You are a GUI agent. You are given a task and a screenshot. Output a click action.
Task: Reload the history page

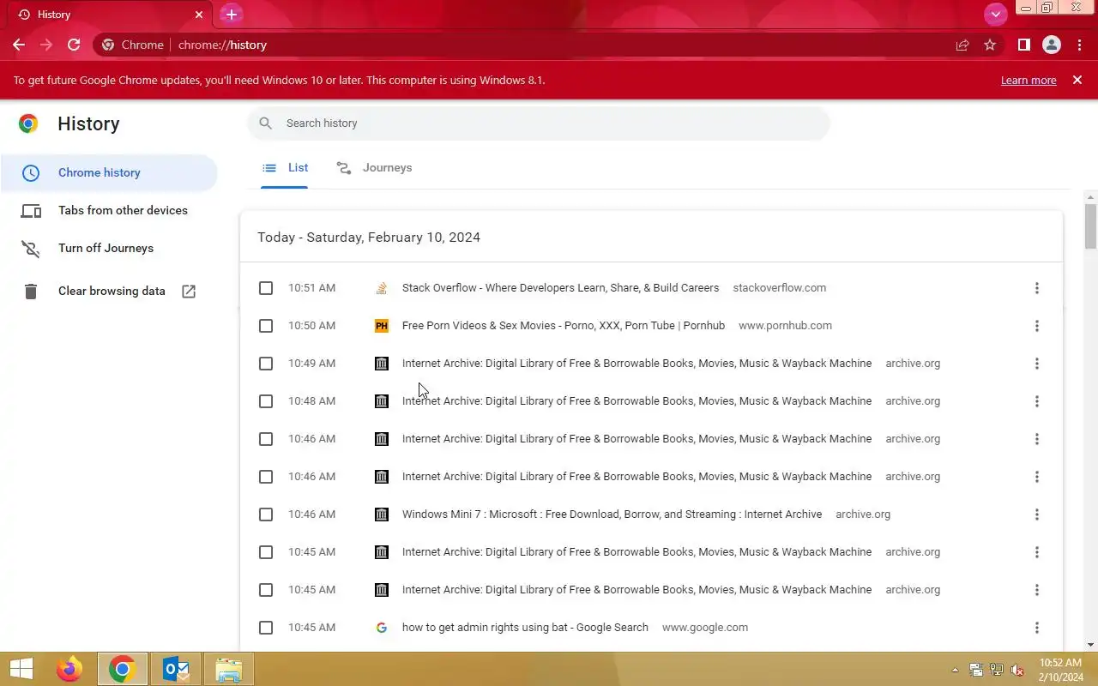(74, 45)
